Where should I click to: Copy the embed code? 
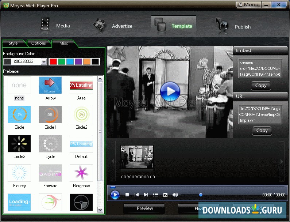pos(261,86)
